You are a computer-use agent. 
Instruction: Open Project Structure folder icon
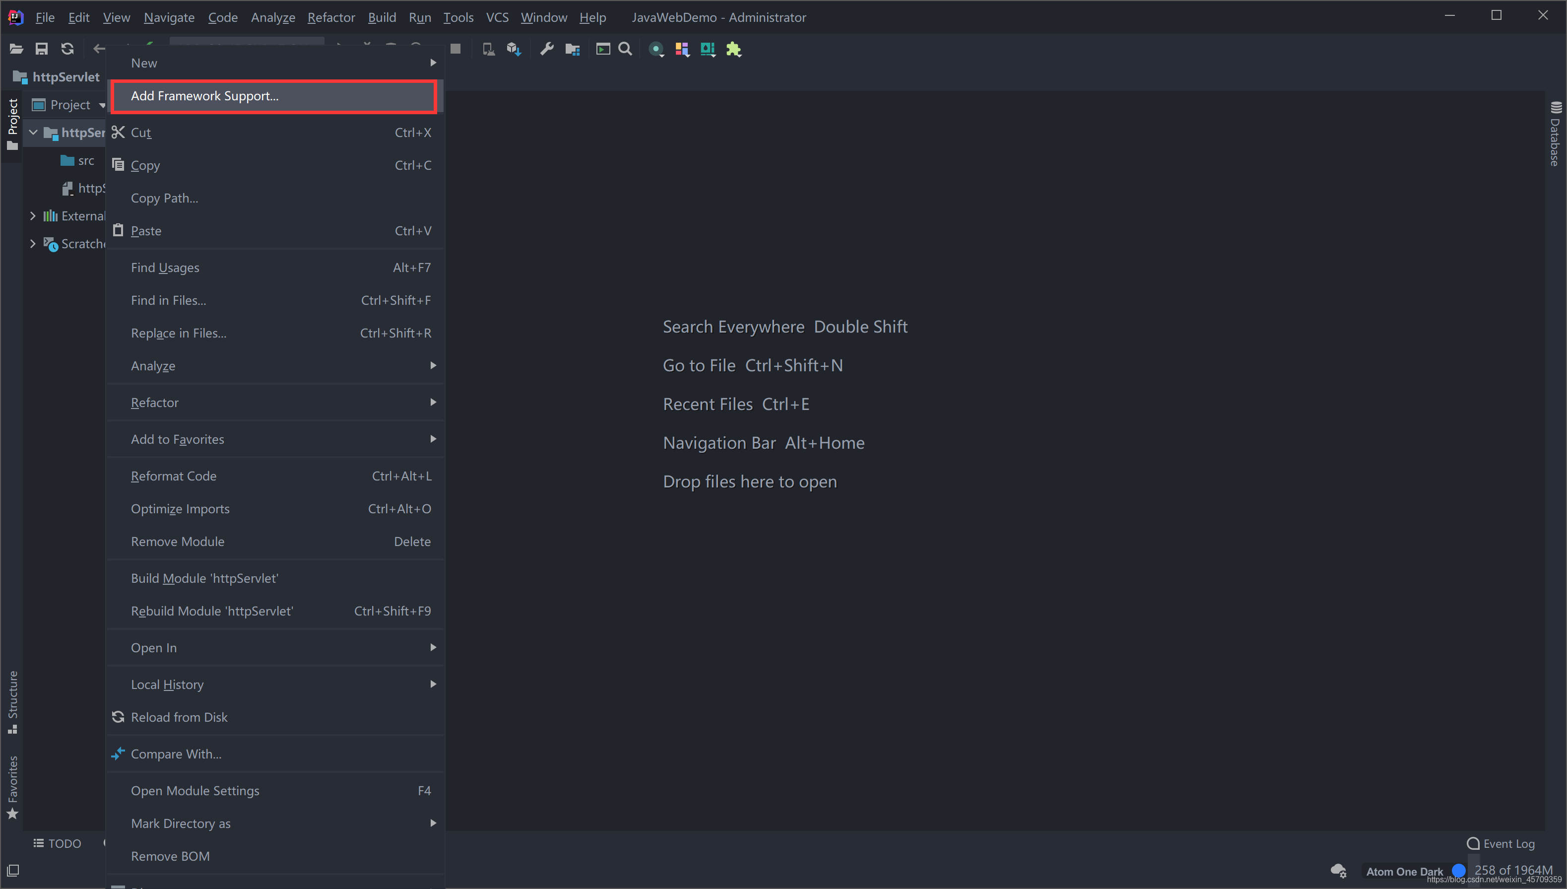point(573,49)
